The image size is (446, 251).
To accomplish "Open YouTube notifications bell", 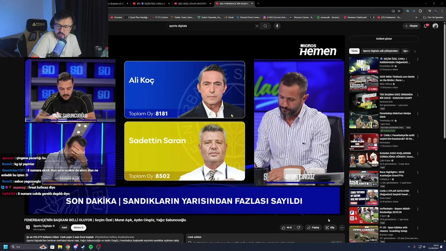I will pyautogui.click(x=426, y=26).
